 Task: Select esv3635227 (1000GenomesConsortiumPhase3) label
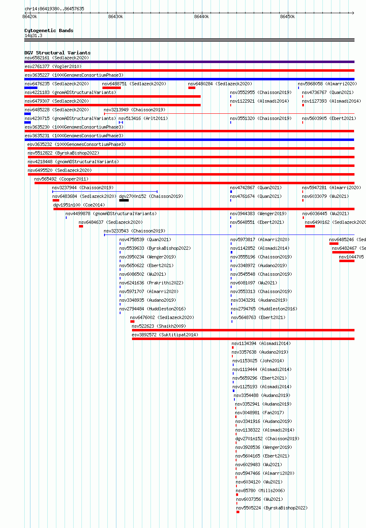74,75
